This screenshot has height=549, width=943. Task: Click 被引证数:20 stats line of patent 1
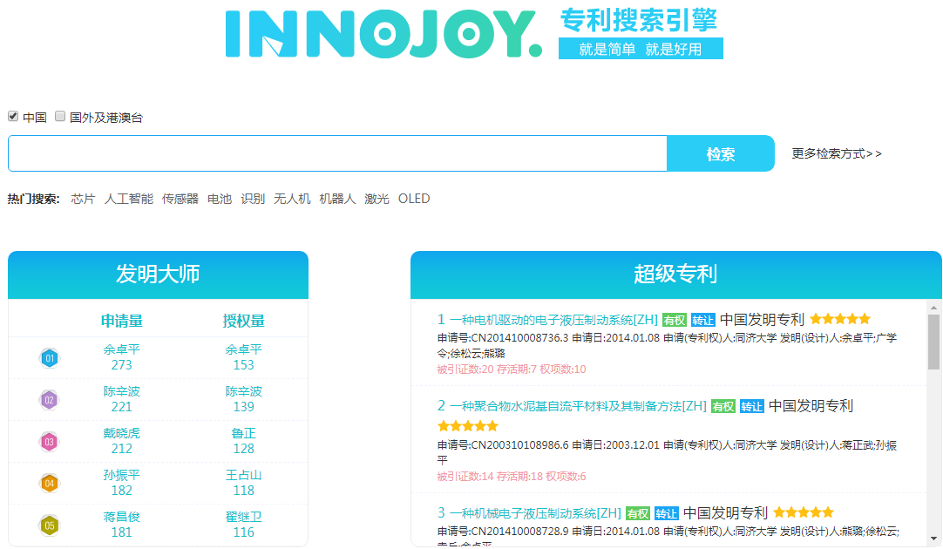point(512,369)
